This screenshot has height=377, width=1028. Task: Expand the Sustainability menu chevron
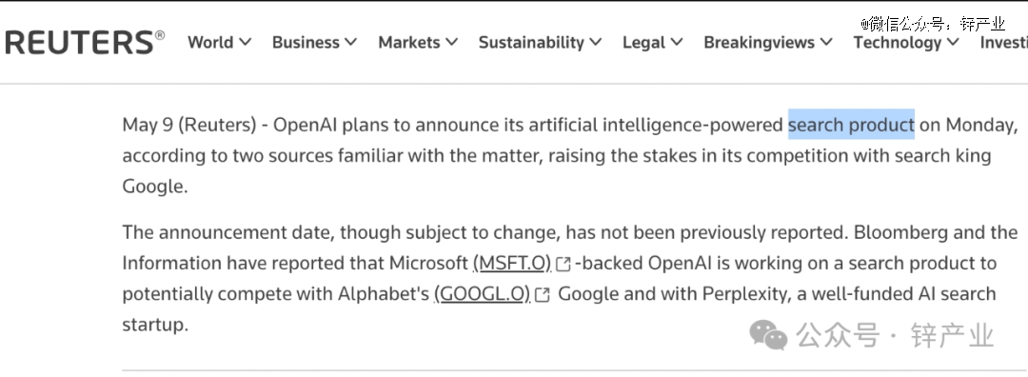[595, 43]
